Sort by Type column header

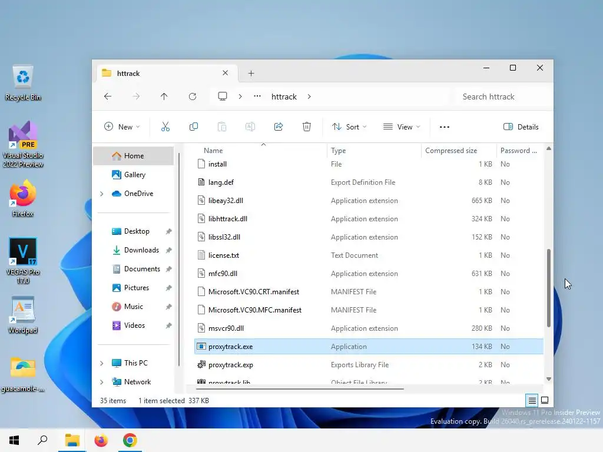coord(339,151)
